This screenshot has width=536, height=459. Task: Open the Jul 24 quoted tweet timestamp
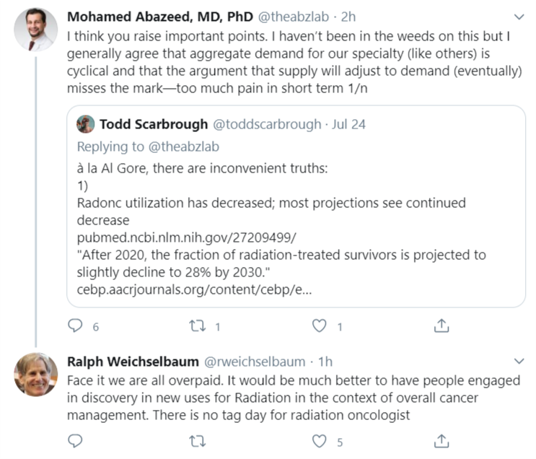pyautogui.click(x=348, y=124)
